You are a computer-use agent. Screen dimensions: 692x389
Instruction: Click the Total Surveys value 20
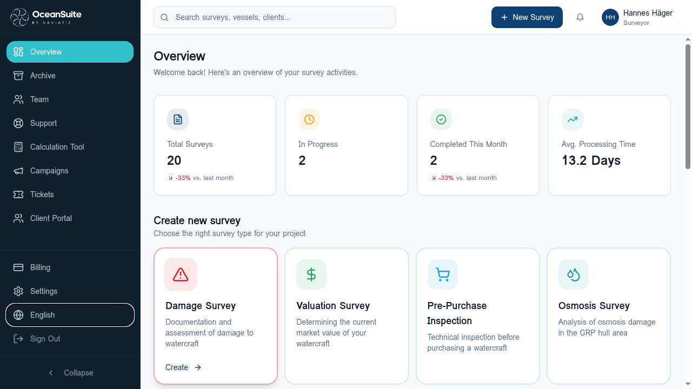pyautogui.click(x=174, y=160)
